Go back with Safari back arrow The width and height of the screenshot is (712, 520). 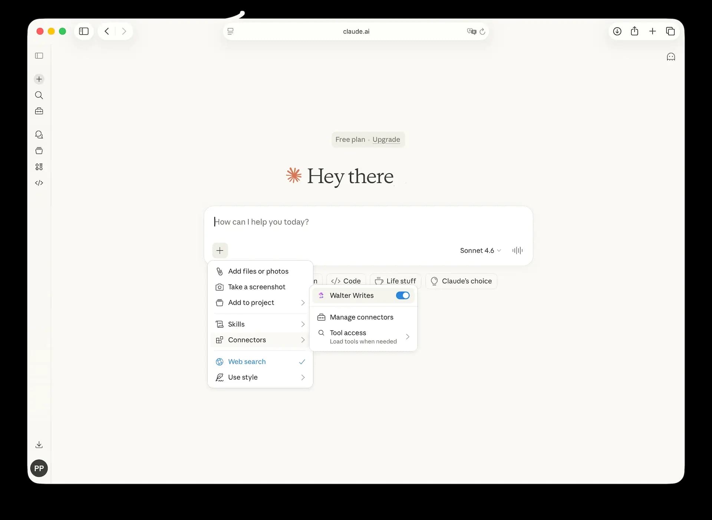[x=107, y=31]
